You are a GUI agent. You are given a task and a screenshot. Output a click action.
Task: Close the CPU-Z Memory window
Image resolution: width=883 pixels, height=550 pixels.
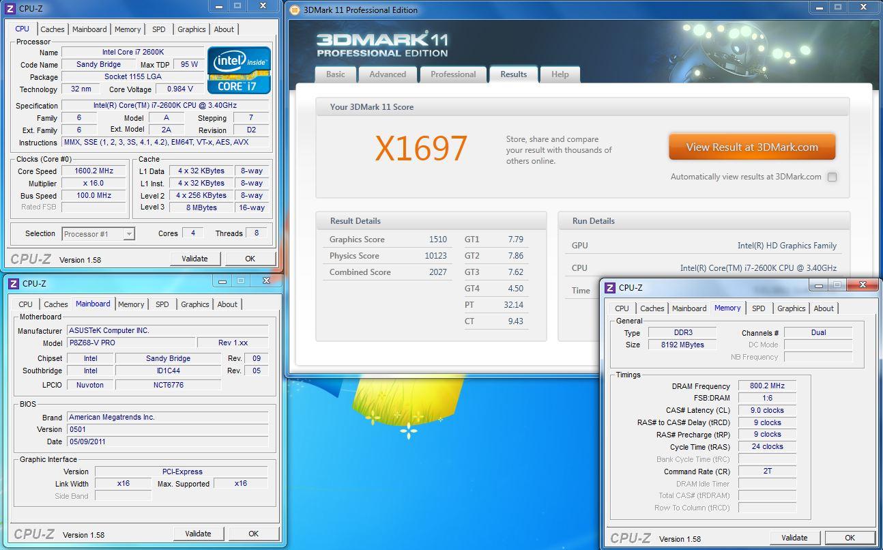(863, 285)
